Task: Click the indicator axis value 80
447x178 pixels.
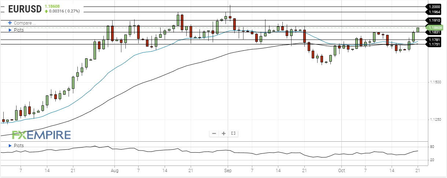Action: click(x=432, y=147)
